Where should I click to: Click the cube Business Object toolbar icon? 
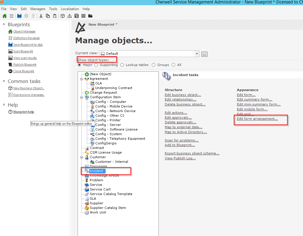[x=62, y=16]
